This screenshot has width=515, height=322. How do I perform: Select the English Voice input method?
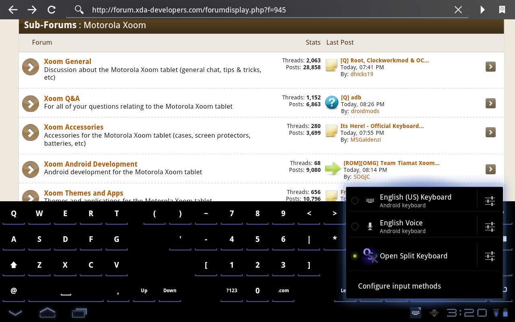coord(355,226)
